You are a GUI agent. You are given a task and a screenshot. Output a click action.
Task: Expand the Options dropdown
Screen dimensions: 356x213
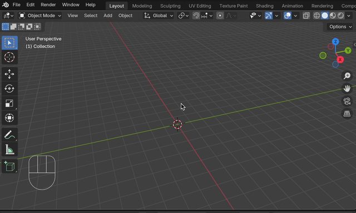coord(340,27)
